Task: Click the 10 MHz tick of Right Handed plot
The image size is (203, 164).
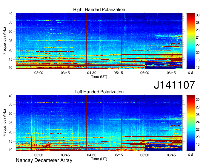Action: coord(10,67)
